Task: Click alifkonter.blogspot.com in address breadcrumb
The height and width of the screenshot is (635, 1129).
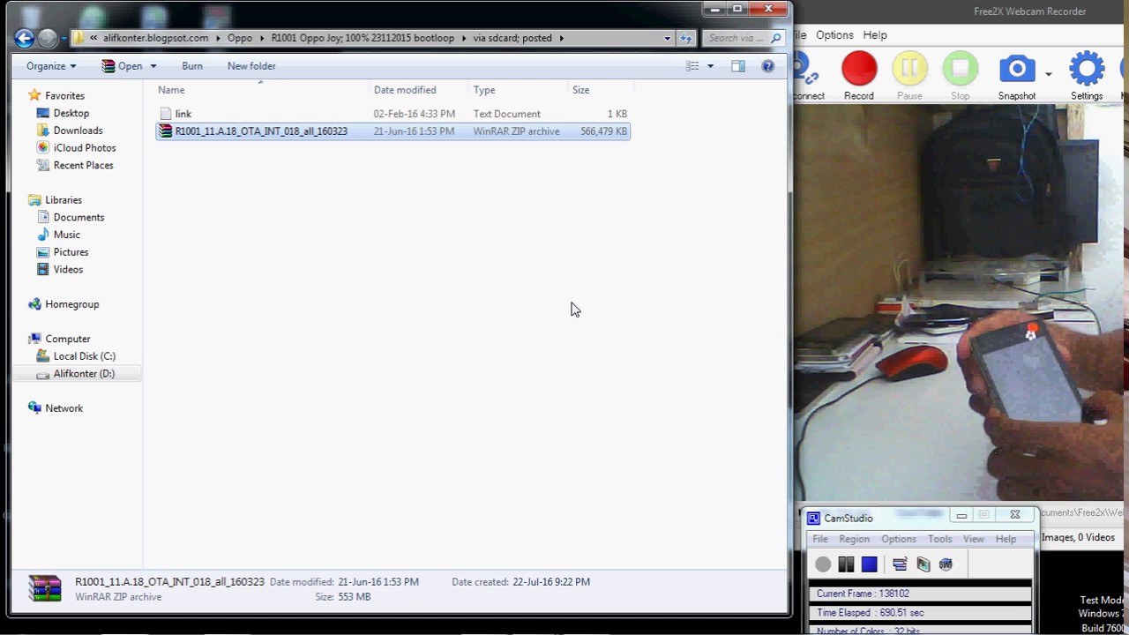Action: point(155,38)
